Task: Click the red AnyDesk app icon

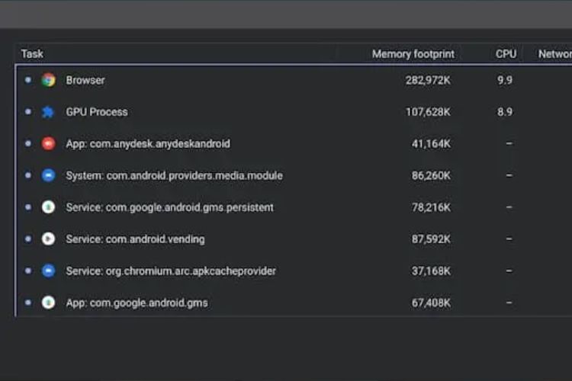Action: point(48,144)
